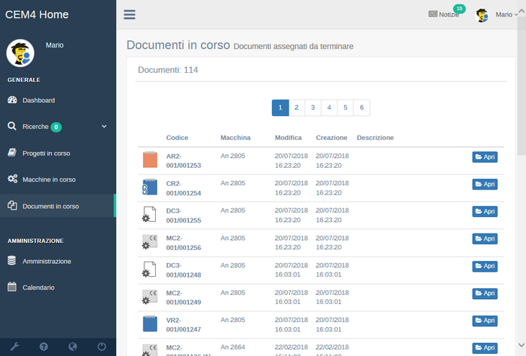Click the blue document icon for CR2-001/001254

(x=149, y=187)
